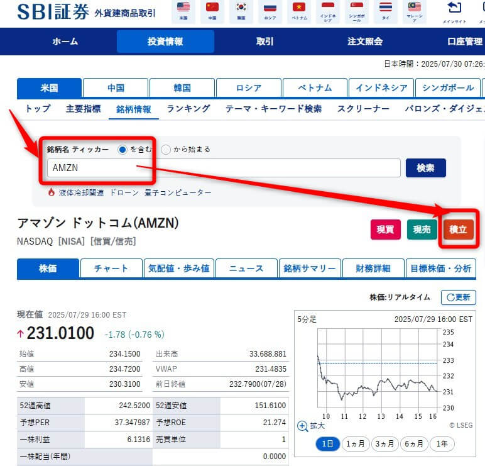Switch to the チャート tab
The width and height of the screenshot is (485, 466).
(111, 269)
